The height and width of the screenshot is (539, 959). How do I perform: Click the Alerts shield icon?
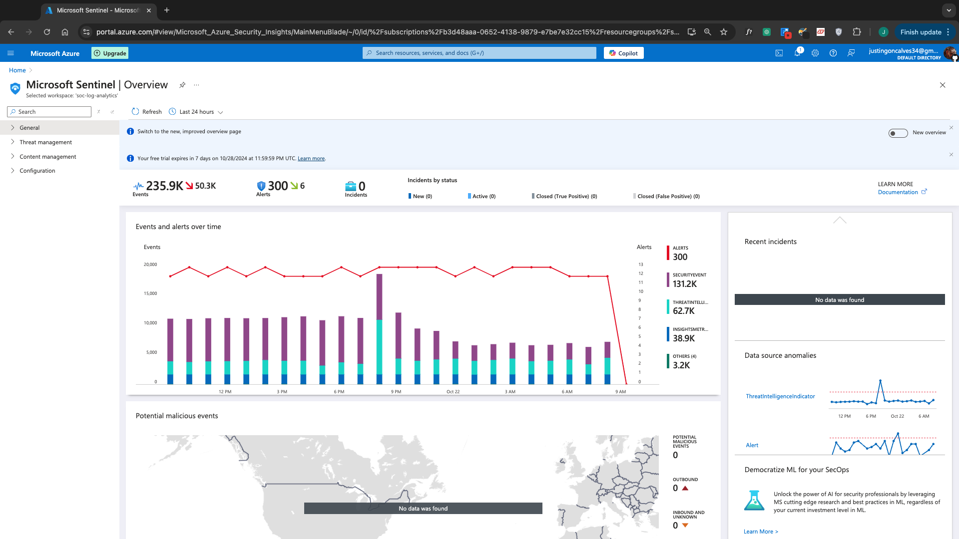(261, 186)
